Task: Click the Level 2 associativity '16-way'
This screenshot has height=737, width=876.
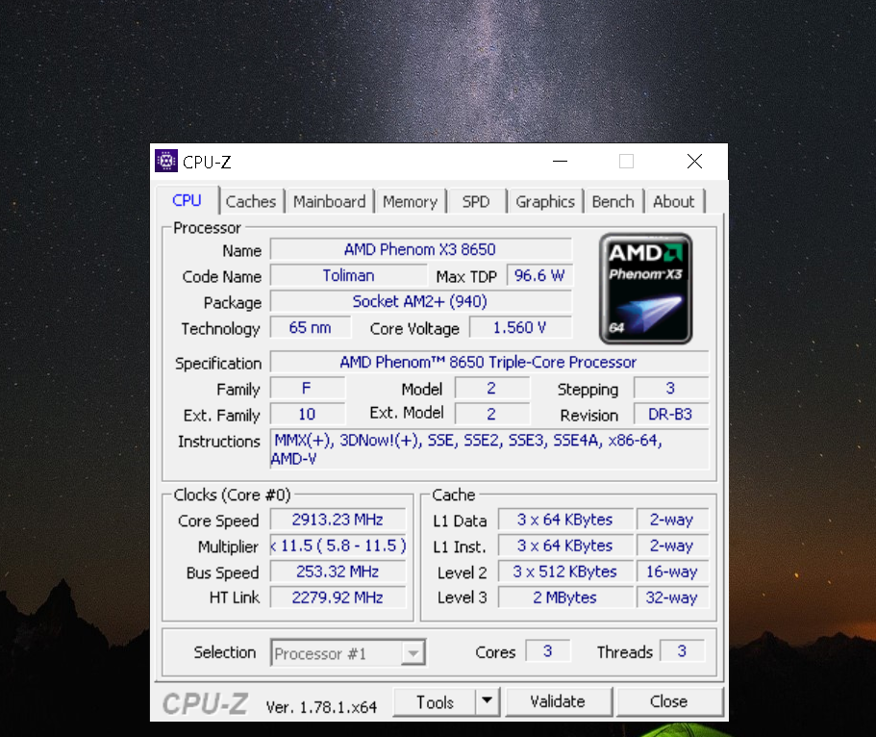Action: 672,572
